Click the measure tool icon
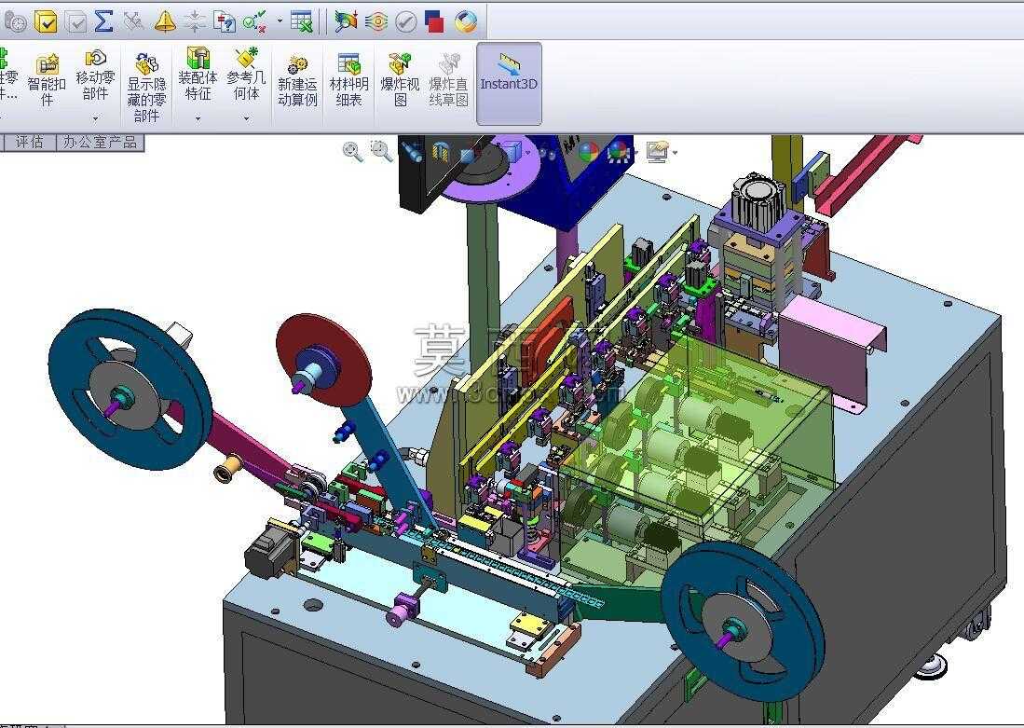Image resolution: width=1024 pixels, height=728 pixels. pyautogui.click(x=134, y=22)
